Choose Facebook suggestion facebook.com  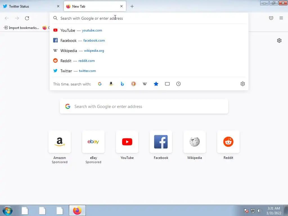(149, 40)
